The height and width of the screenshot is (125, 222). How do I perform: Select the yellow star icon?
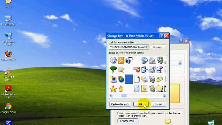tap(113, 89)
